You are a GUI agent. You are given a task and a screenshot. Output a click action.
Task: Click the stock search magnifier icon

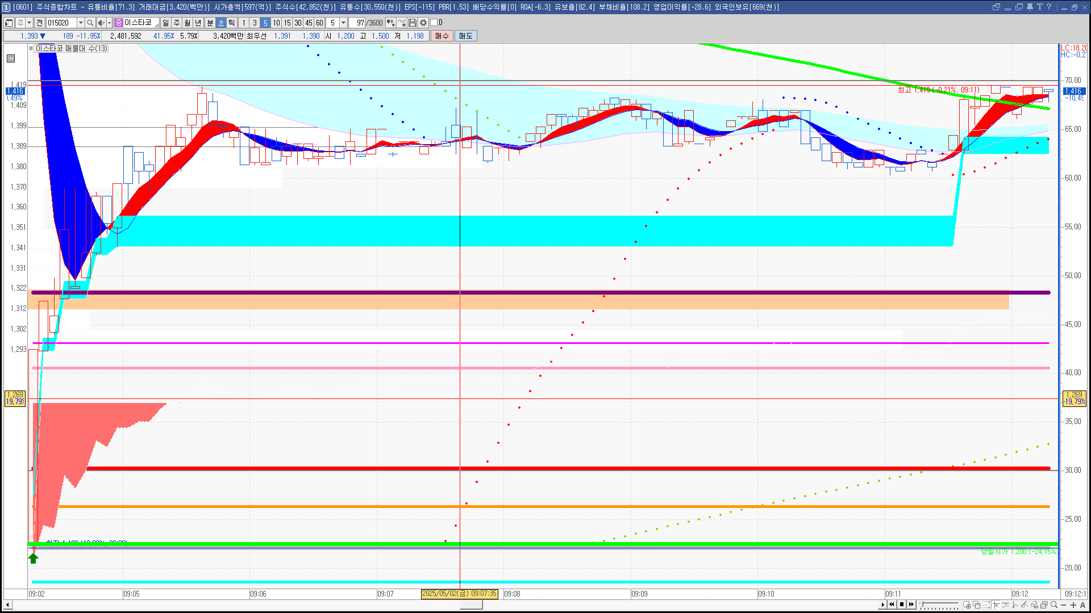click(90, 23)
